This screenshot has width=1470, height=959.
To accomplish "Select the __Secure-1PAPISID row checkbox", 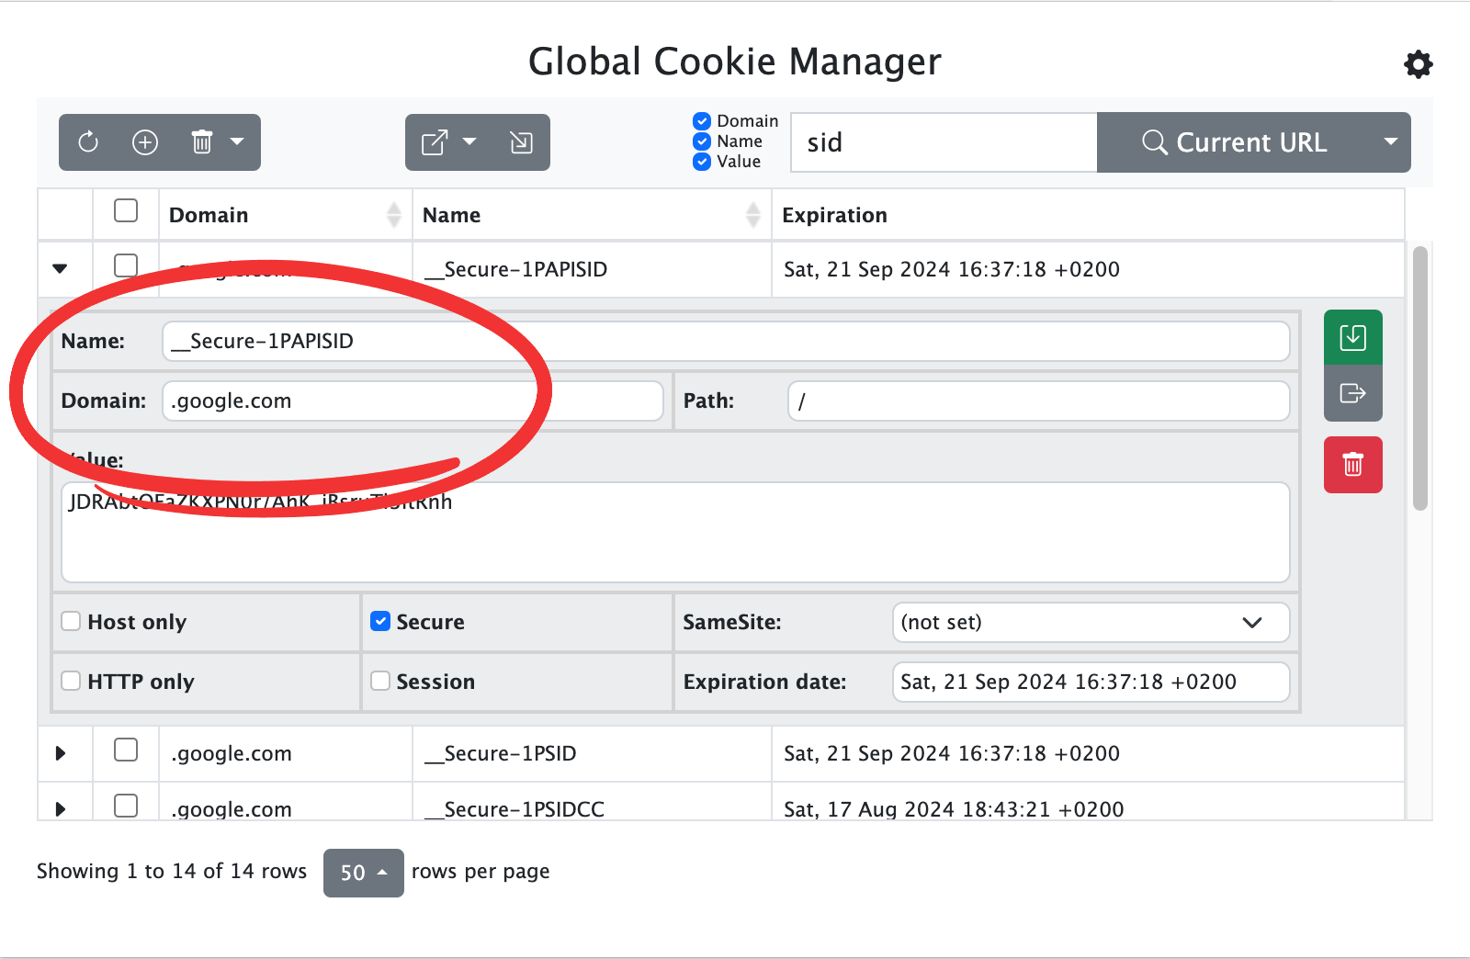I will coord(126,265).
